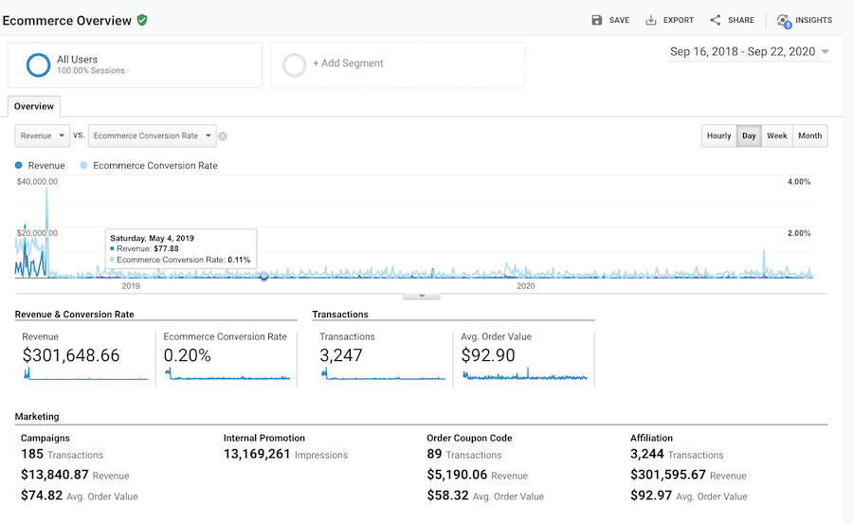Click the empty Add Segment circle

tap(295, 64)
